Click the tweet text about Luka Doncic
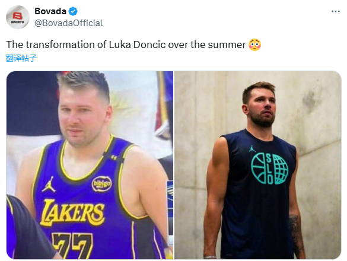 pyautogui.click(x=126, y=44)
